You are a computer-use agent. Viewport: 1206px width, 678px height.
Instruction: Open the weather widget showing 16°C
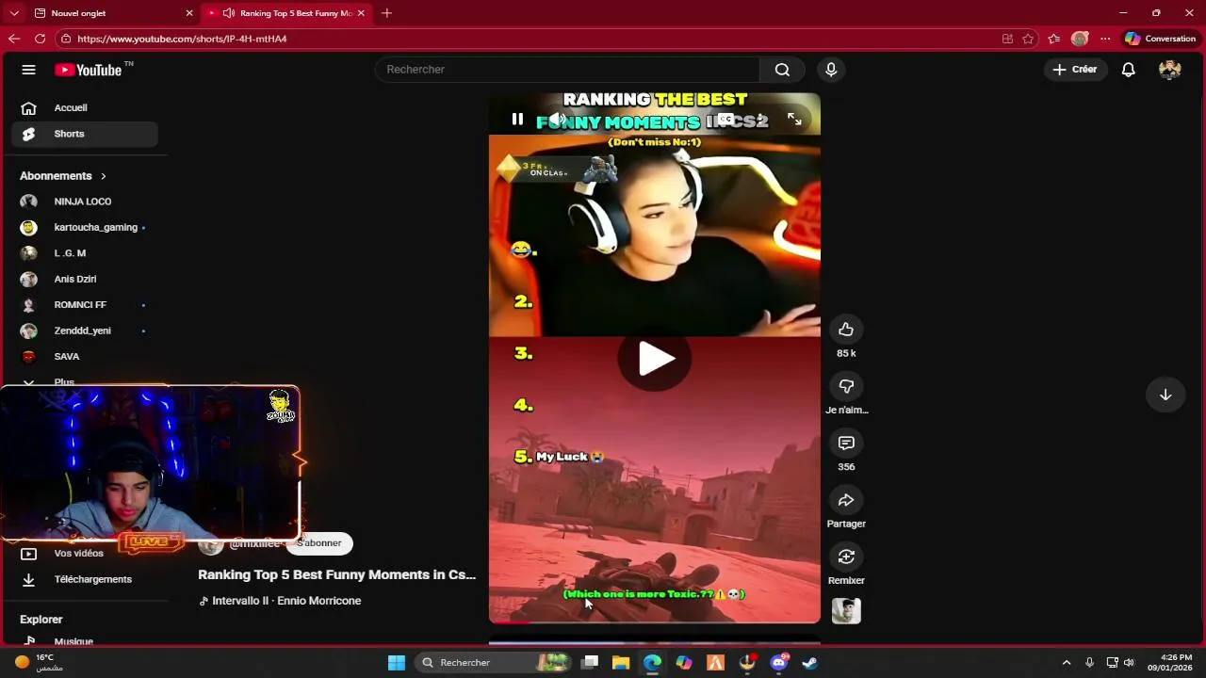pyautogui.click(x=38, y=663)
